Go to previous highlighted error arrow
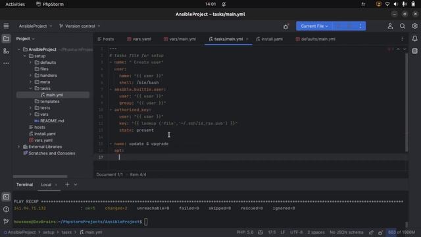Viewport: 421px width, 237px height. pyautogui.click(x=398, y=49)
